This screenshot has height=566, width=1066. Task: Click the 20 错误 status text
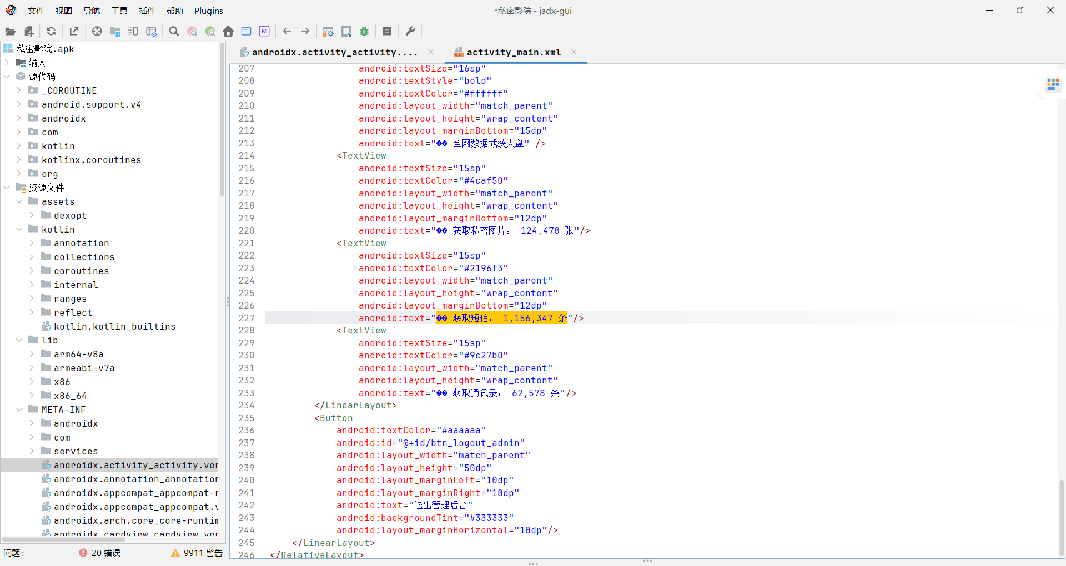pyautogui.click(x=106, y=553)
